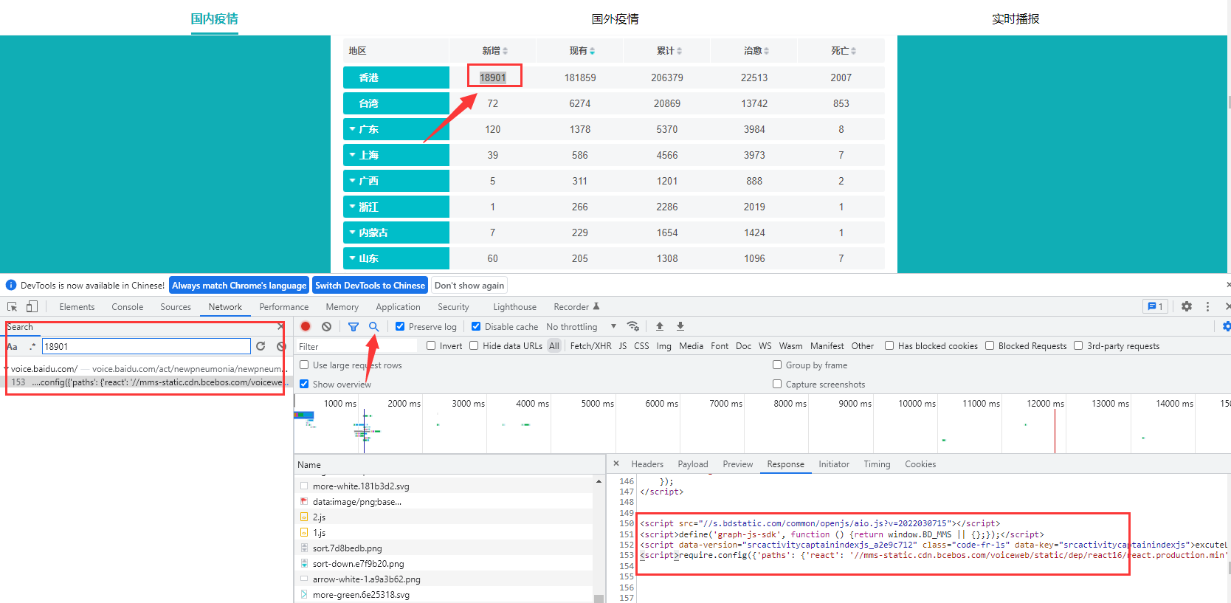1231x603 pixels.
Task: Sort by 新增 column arrows
Action: [505, 51]
